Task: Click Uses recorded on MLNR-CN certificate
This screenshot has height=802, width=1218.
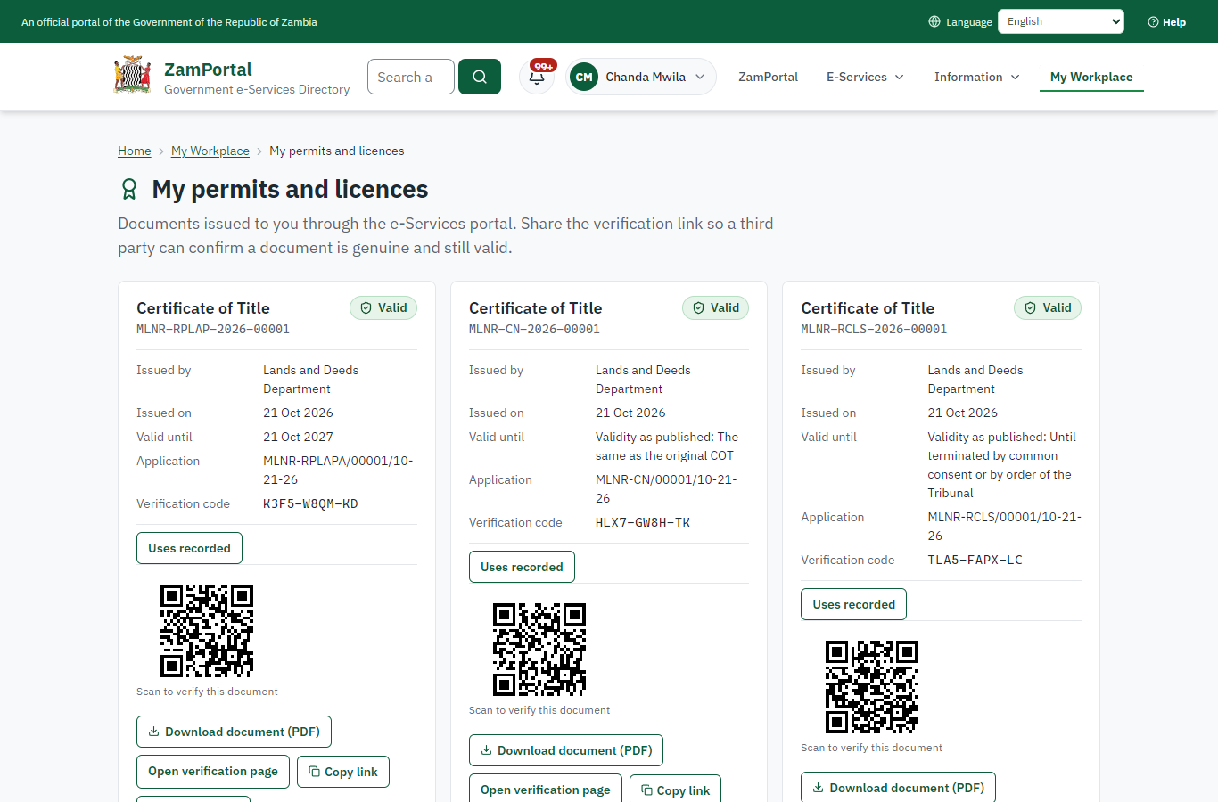Action: 522,567
